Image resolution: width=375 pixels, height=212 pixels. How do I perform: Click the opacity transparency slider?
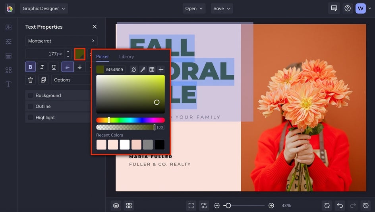click(x=126, y=127)
